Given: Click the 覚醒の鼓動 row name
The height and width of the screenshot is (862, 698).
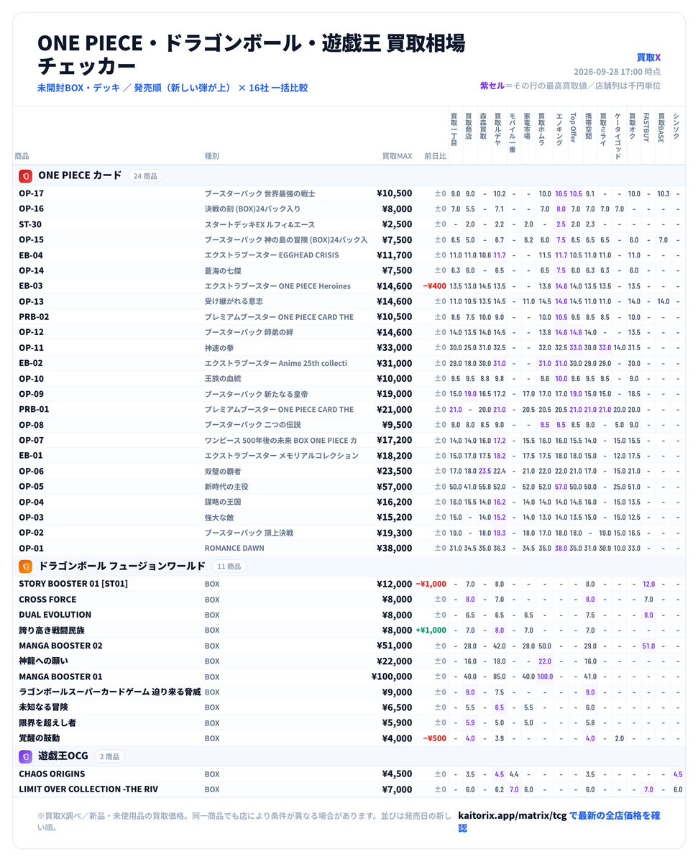Looking at the screenshot, I should 39,738.
